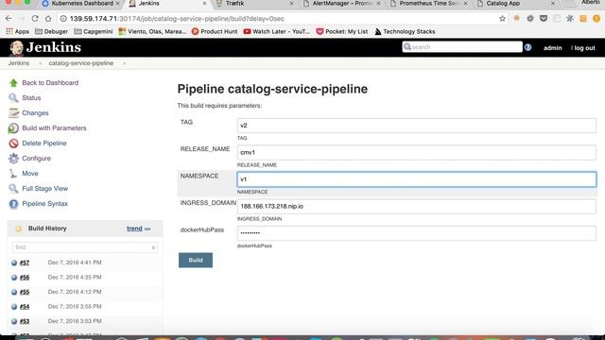605x340 pixels.
Task: Click the Move icon in sidebar
Action: [x=13, y=174]
